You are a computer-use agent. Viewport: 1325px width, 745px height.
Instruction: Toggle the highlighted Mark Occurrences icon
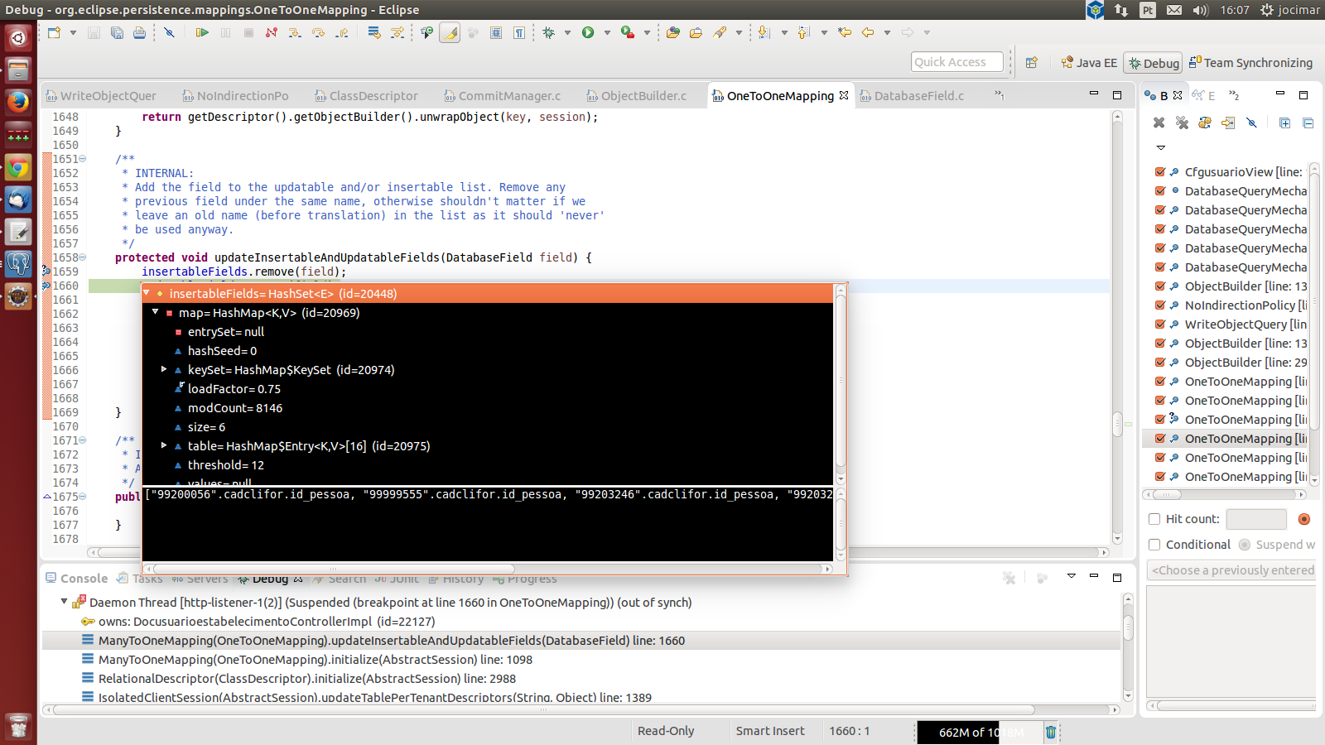tap(450, 33)
